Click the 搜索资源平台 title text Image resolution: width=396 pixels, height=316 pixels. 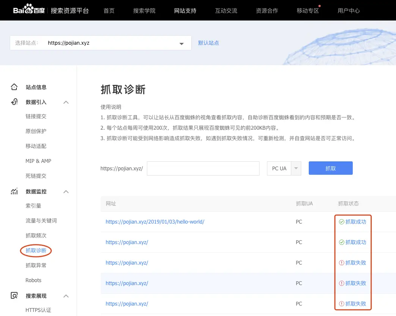coord(70,10)
